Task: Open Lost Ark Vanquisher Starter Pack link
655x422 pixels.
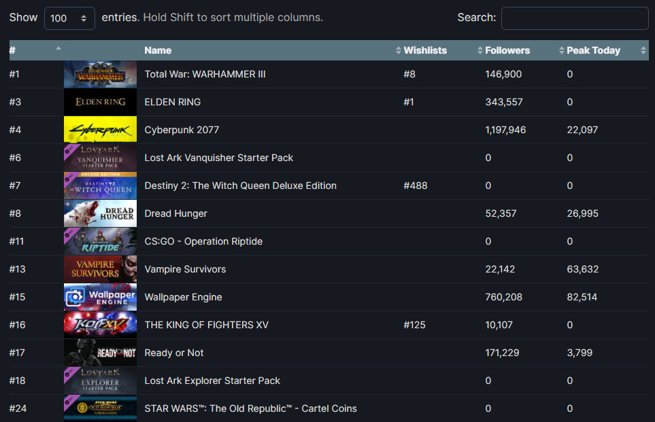Action: coord(219,158)
